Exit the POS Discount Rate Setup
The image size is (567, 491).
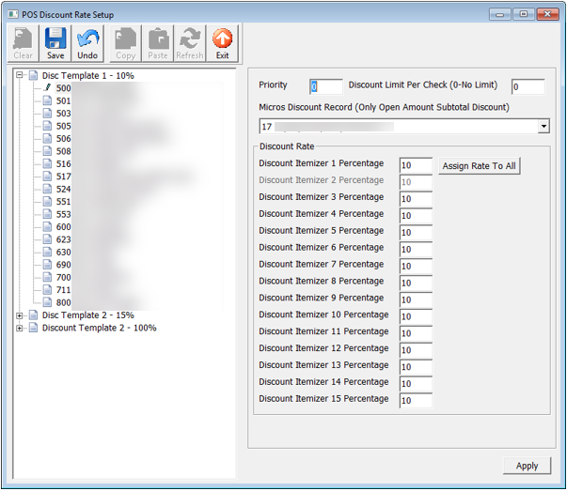pyautogui.click(x=223, y=43)
